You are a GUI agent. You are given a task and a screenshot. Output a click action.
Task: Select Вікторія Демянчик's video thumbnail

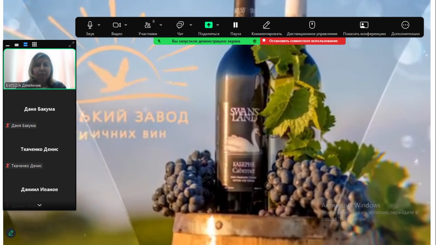pos(40,69)
